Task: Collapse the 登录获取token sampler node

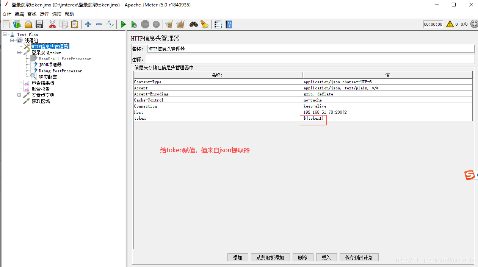Action: (x=19, y=53)
